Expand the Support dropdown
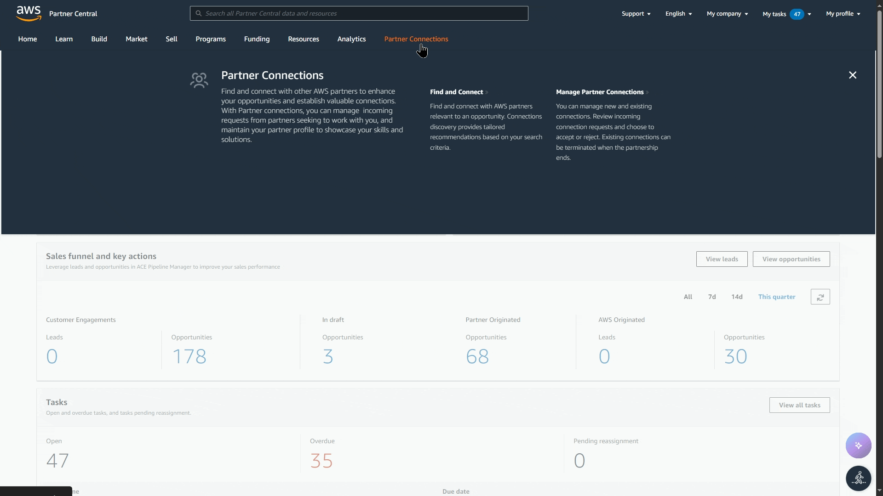 [x=636, y=14]
